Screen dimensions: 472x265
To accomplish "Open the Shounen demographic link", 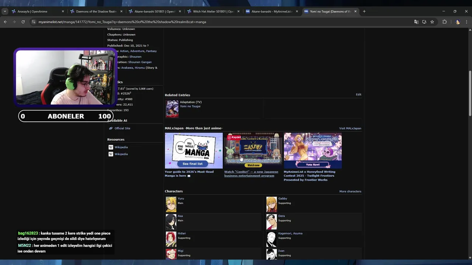I will 135,57.
